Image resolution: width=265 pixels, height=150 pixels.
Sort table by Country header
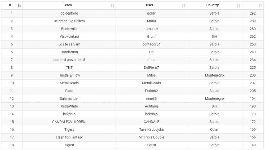pos(213,5)
